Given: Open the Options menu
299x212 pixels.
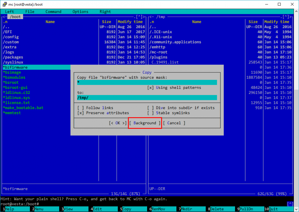Looking at the screenshot, I should (80, 12).
